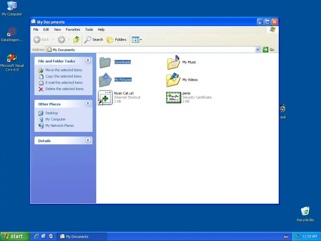Click the Show Desktop Quick Launch icon
This screenshot has width=321, height=241.
coord(44,236)
